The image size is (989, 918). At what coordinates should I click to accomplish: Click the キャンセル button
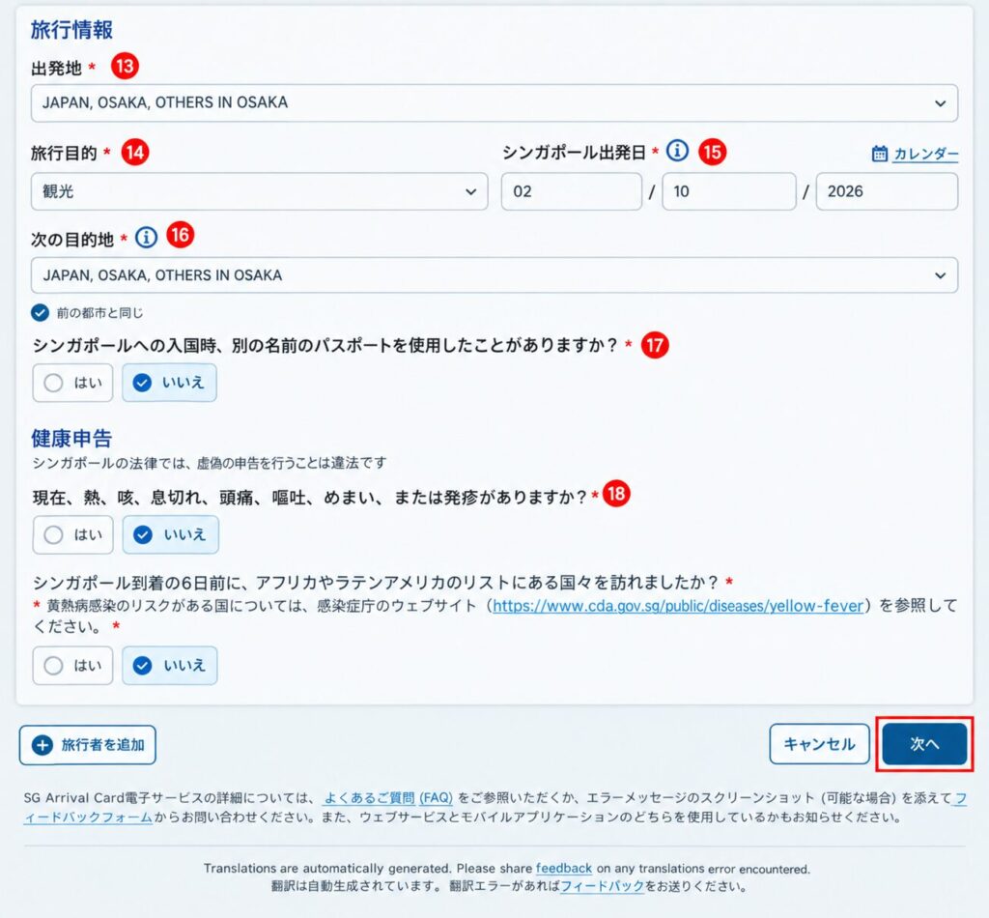(819, 744)
